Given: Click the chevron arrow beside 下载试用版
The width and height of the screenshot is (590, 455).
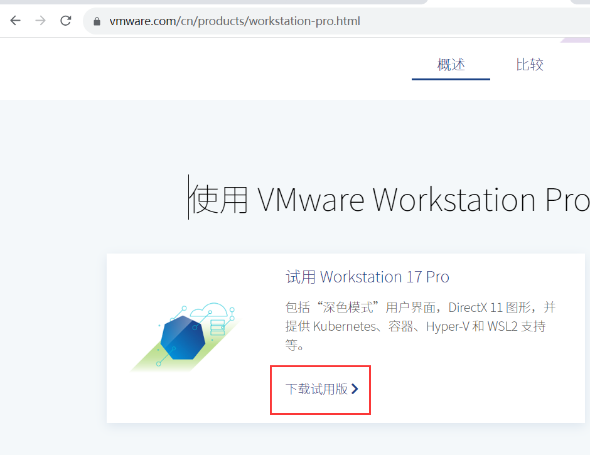Looking at the screenshot, I should click(355, 388).
